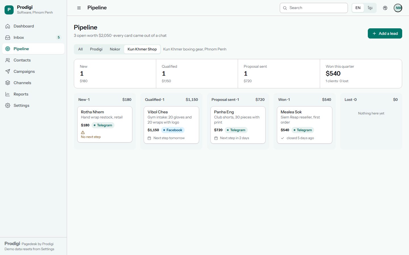Image resolution: width=409 pixels, height=255 pixels.
Task: Toggle the hamburger sidebar menu
Action: (79, 8)
